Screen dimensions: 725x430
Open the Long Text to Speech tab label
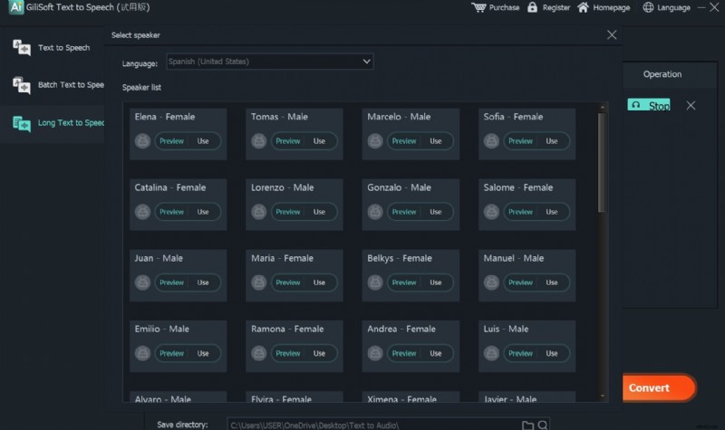pyautogui.click(x=71, y=123)
